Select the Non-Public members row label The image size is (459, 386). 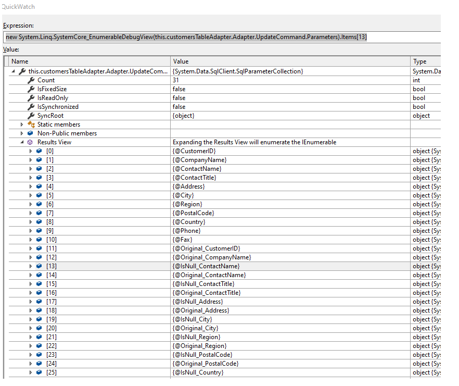[x=67, y=133]
